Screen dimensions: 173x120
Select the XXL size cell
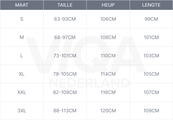22,92
